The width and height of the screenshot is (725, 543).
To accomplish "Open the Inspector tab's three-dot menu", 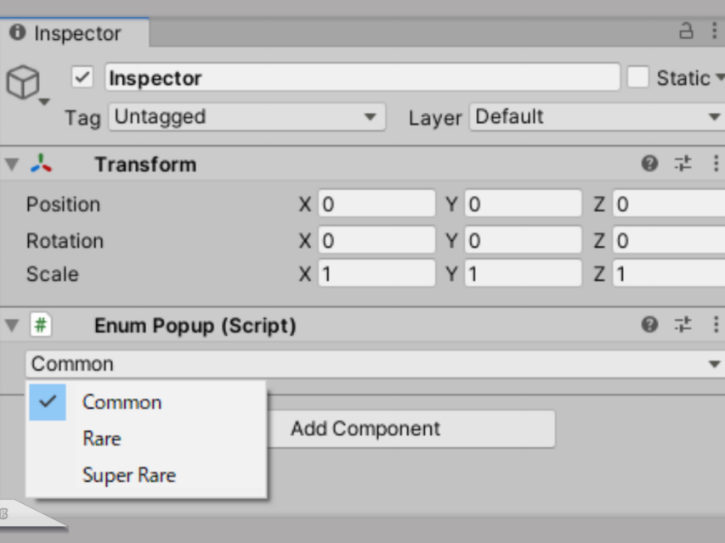I will [x=714, y=31].
